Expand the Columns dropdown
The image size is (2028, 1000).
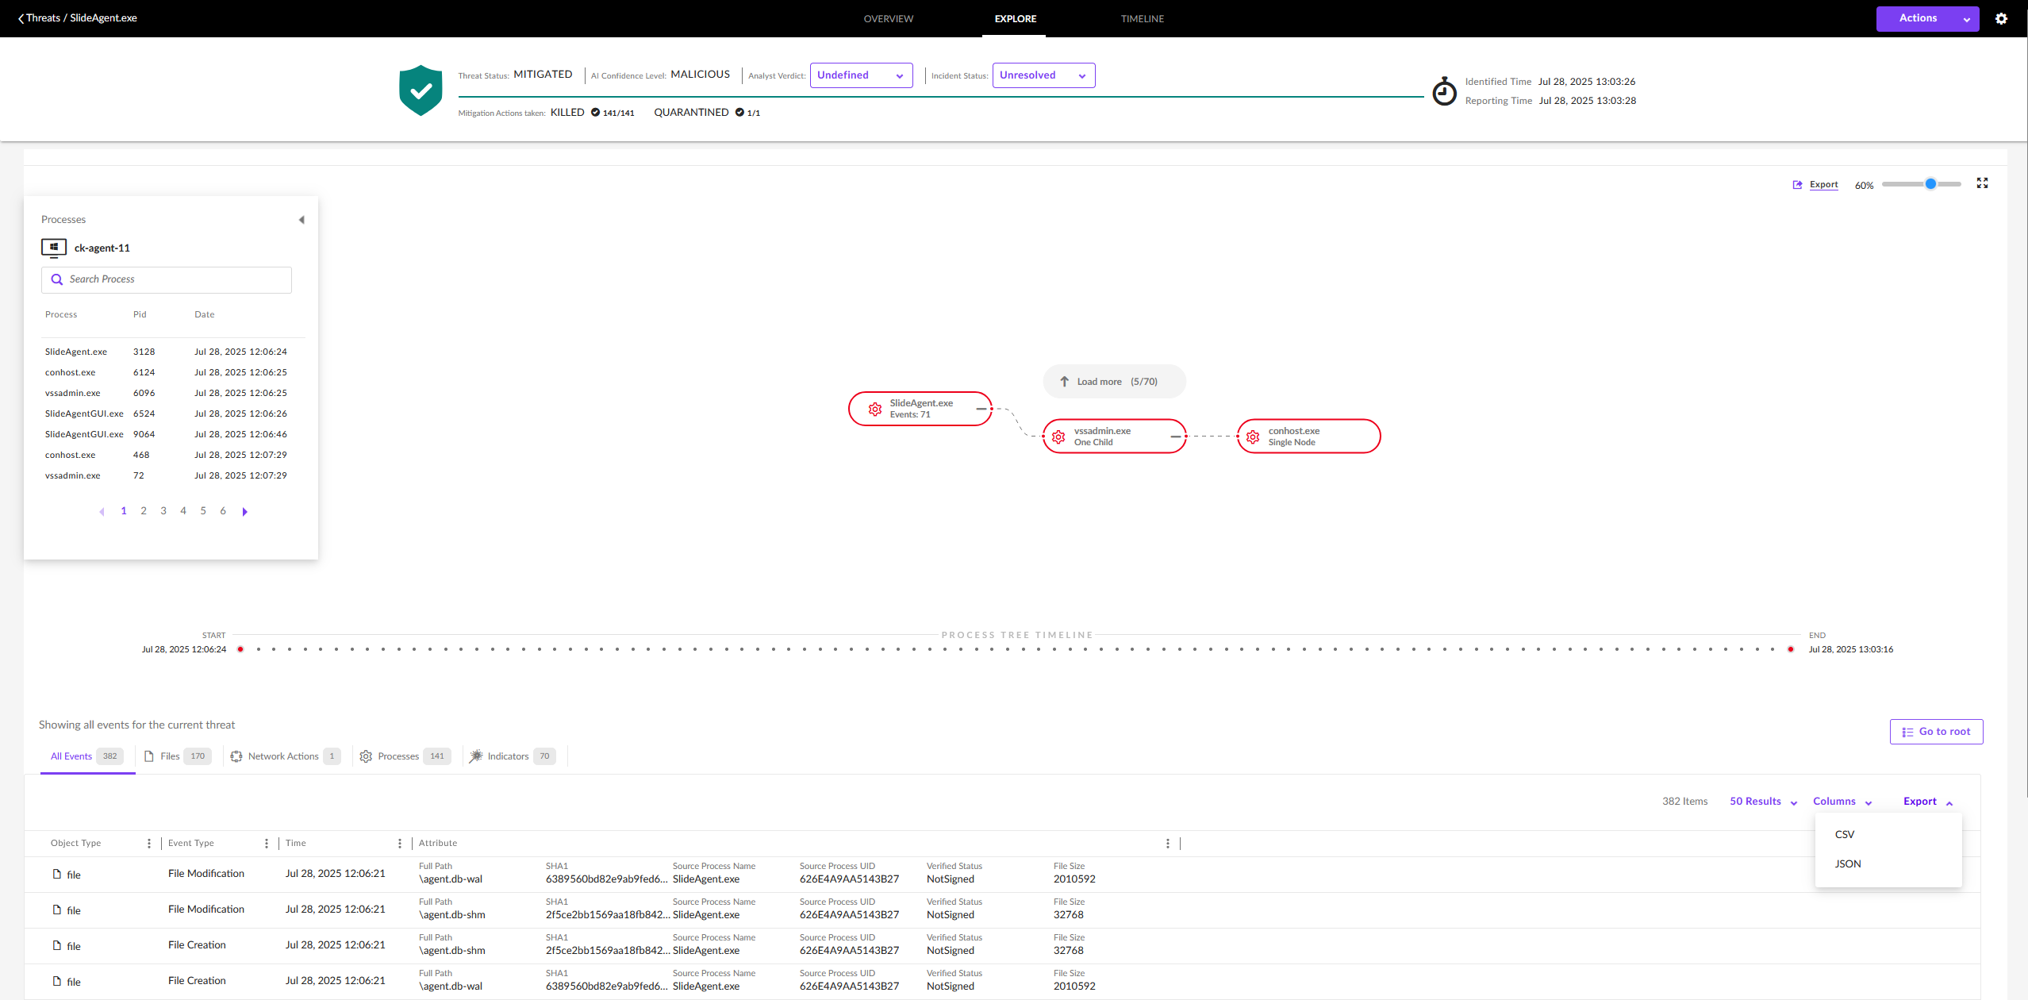pyautogui.click(x=1842, y=802)
